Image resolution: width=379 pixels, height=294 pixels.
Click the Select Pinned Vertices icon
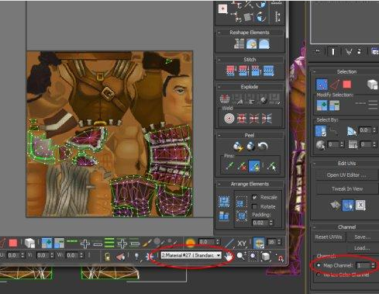tap(271, 166)
